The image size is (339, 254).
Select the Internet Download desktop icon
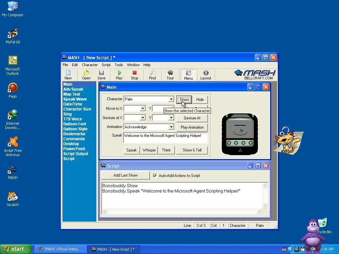pos(13,119)
